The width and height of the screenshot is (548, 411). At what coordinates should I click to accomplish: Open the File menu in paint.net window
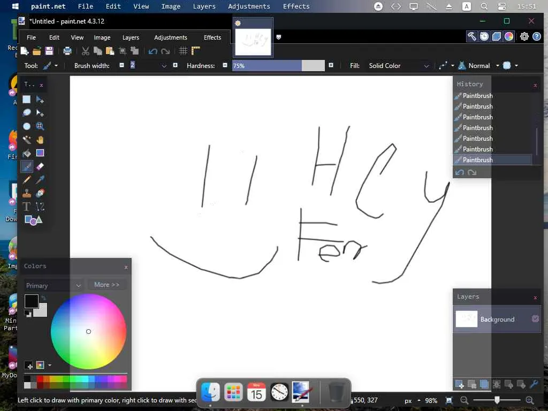tap(31, 37)
